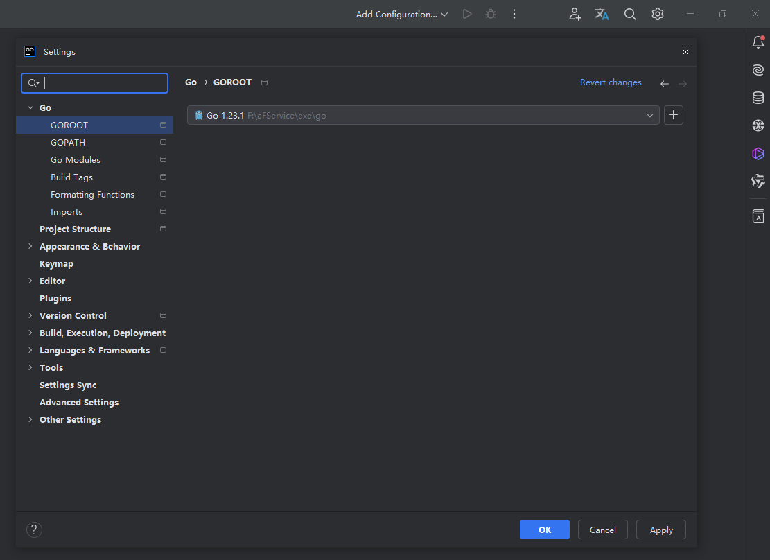Click the add collaborator person icon
770x560 pixels.
click(575, 14)
